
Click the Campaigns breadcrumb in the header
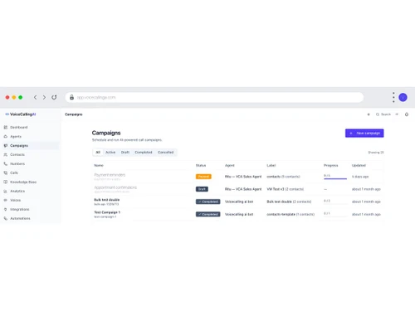pyautogui.click(x=74, y=114)
